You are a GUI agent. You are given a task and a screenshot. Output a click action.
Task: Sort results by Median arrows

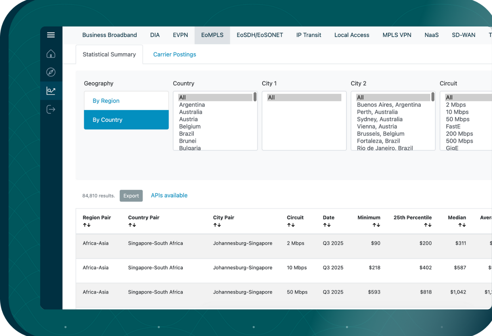[462, 225]
